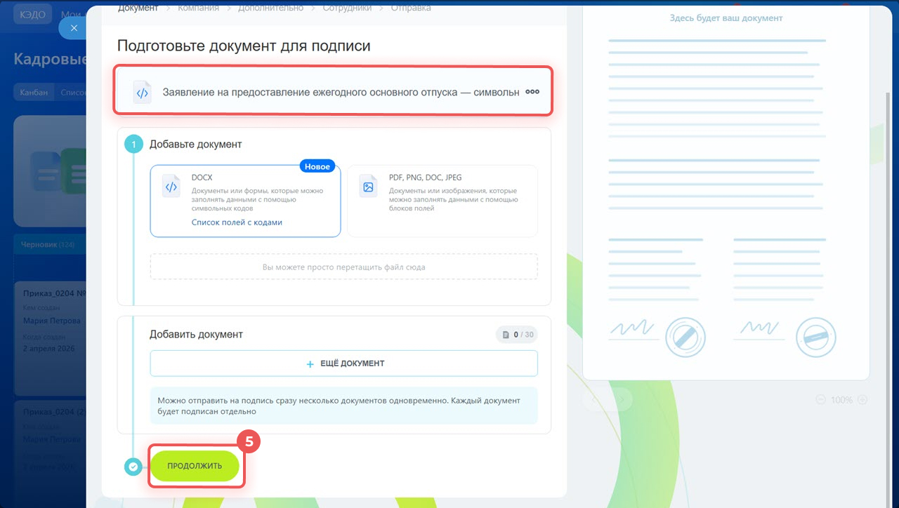This screenshot has height=508, width=899.
Task: Open three-dots menu of the uploaded document
Action: [532, 92]
